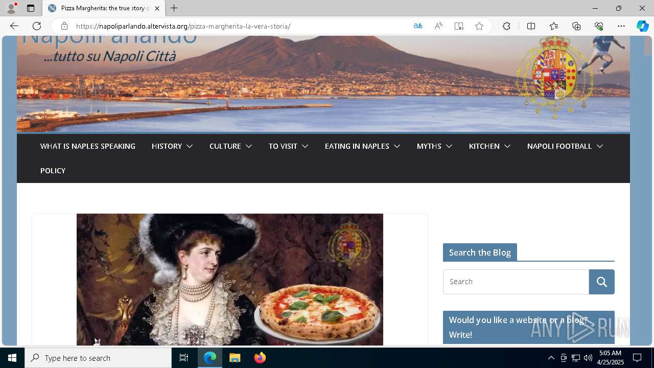Screen dimensions: 654x368
Task: Open the To Visit menu item
Action: pyautogui.click(x=283, y=146)
